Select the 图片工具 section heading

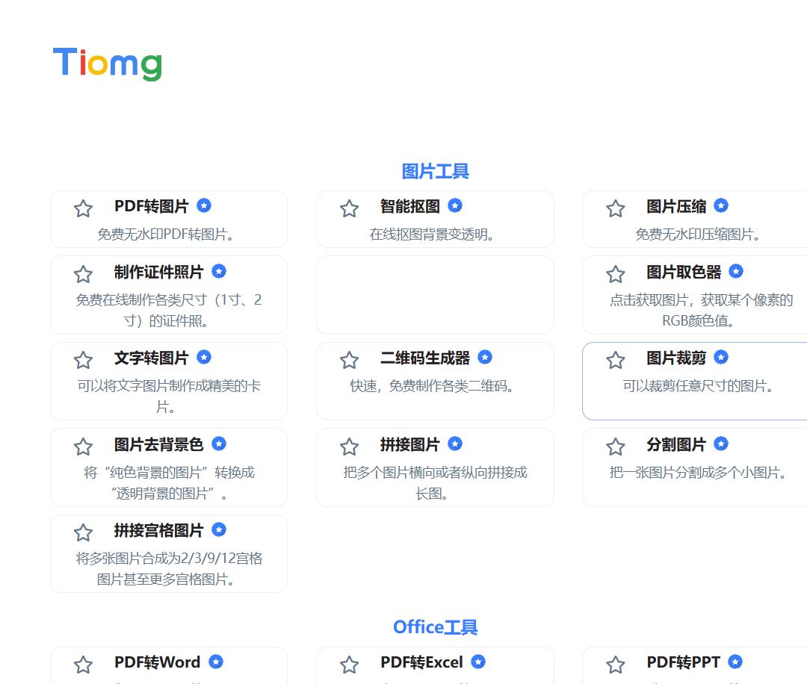[436, 171]
